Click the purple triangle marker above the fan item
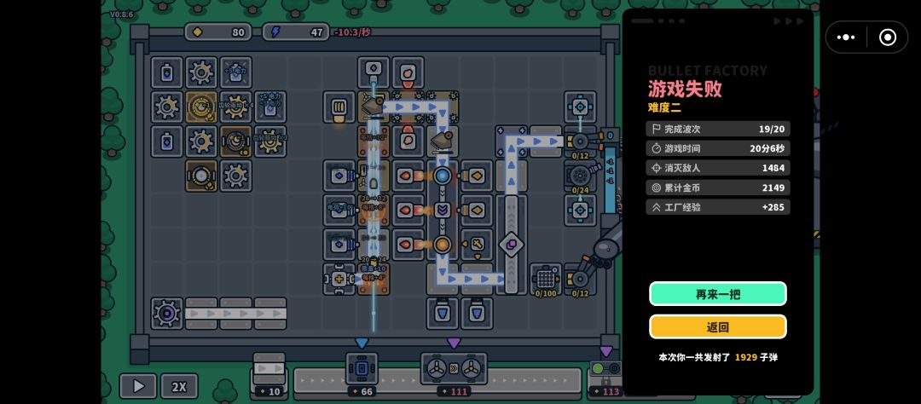This screenshot has width=921, height=404. tap(454, 343)
